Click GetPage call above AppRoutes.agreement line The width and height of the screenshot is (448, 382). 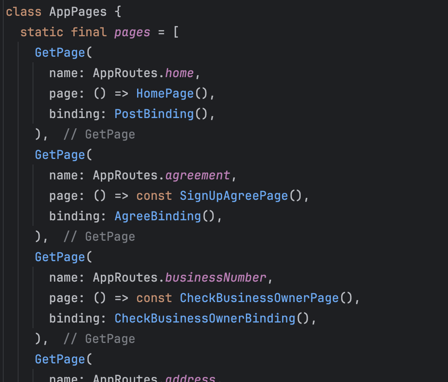(60, 155)
